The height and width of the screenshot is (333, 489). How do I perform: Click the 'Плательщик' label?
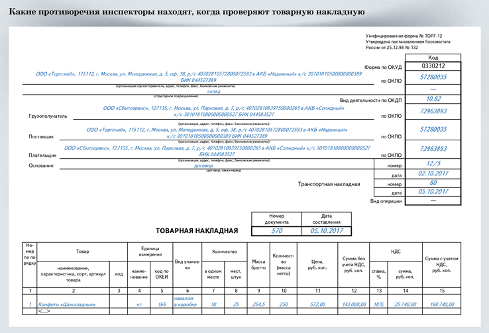click(42, 155)
